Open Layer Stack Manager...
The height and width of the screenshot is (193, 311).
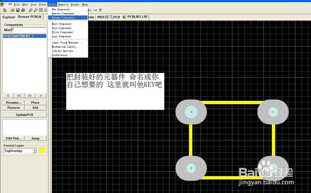click(68, 43)
